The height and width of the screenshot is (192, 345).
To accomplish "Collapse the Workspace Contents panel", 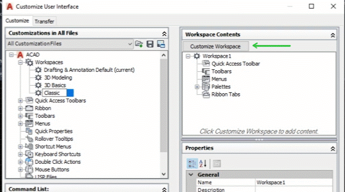I will (x=333, y=35).
